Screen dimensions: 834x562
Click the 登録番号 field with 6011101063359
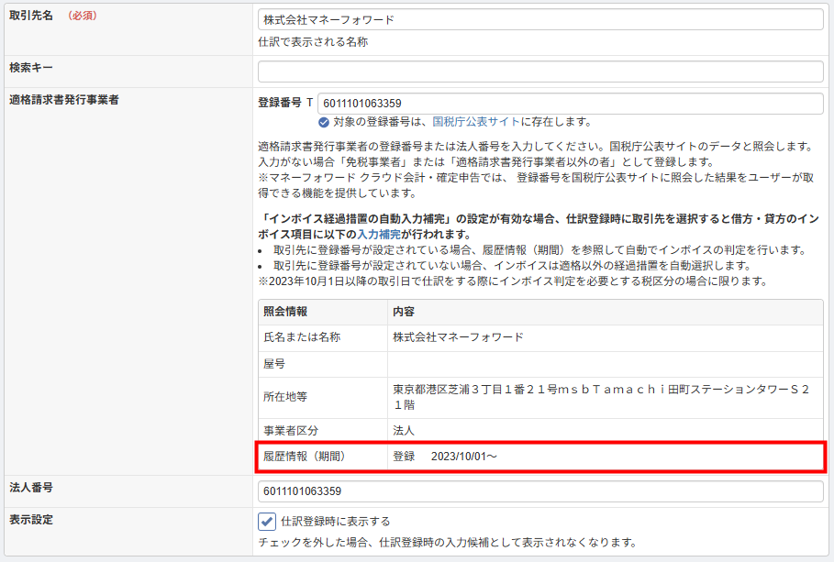(570, 104)
